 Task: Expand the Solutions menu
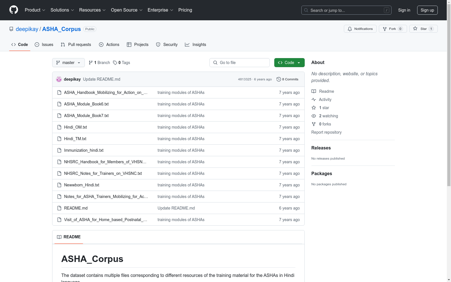62,10
